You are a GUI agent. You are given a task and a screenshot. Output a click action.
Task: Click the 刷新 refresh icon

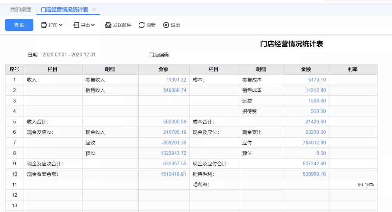142,25
